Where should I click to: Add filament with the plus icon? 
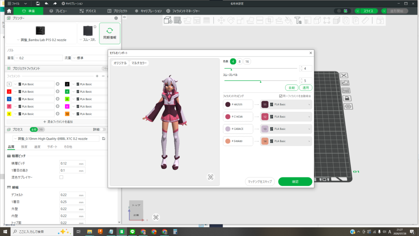[x=97, y=76]
